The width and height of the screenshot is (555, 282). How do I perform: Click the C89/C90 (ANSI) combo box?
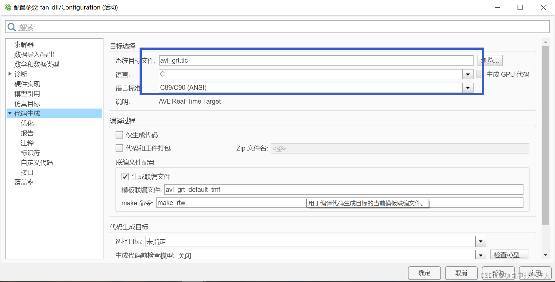tap(316, 88)
